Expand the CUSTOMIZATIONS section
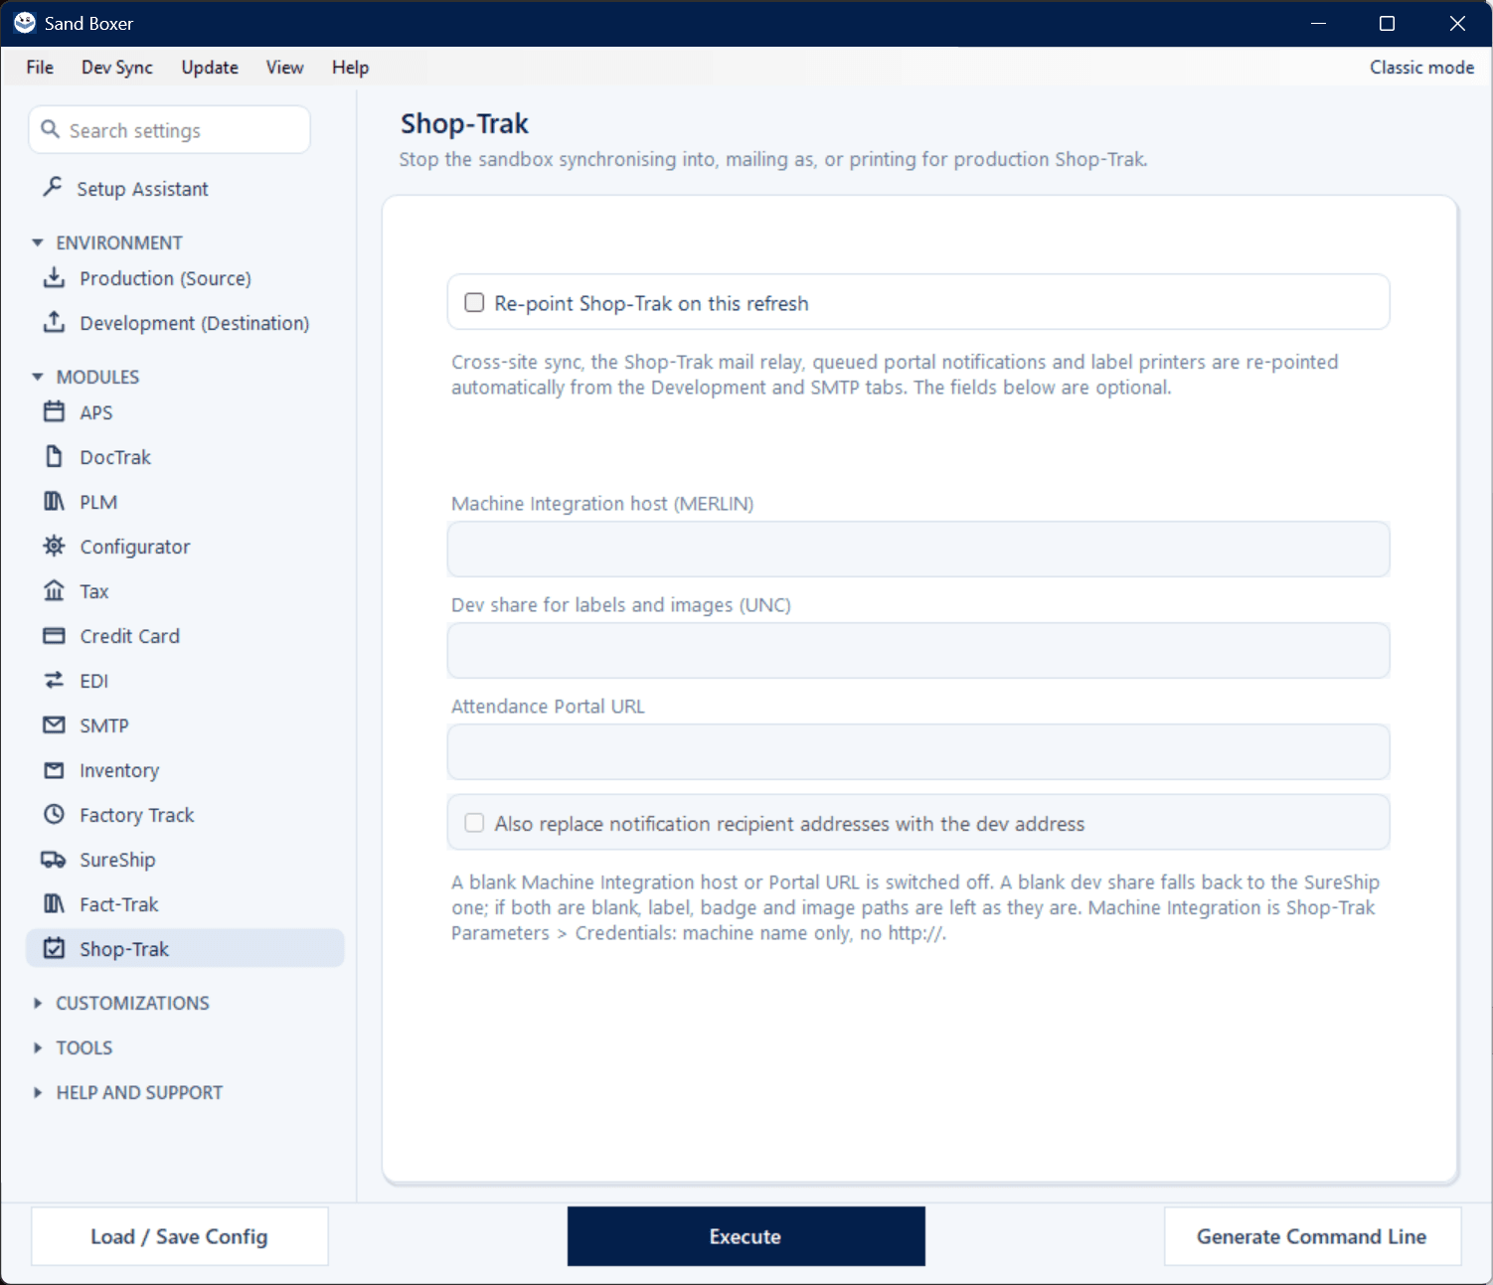The width and height of the screenshot is (1493, 1285). [x=38, y=1003]
